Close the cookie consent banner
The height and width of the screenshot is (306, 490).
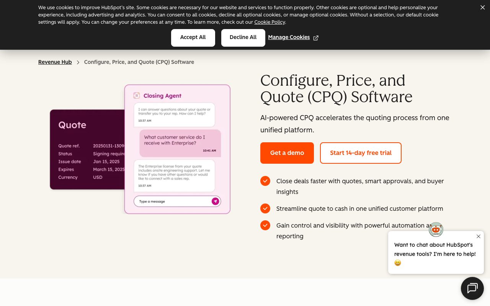click(482, 7)
